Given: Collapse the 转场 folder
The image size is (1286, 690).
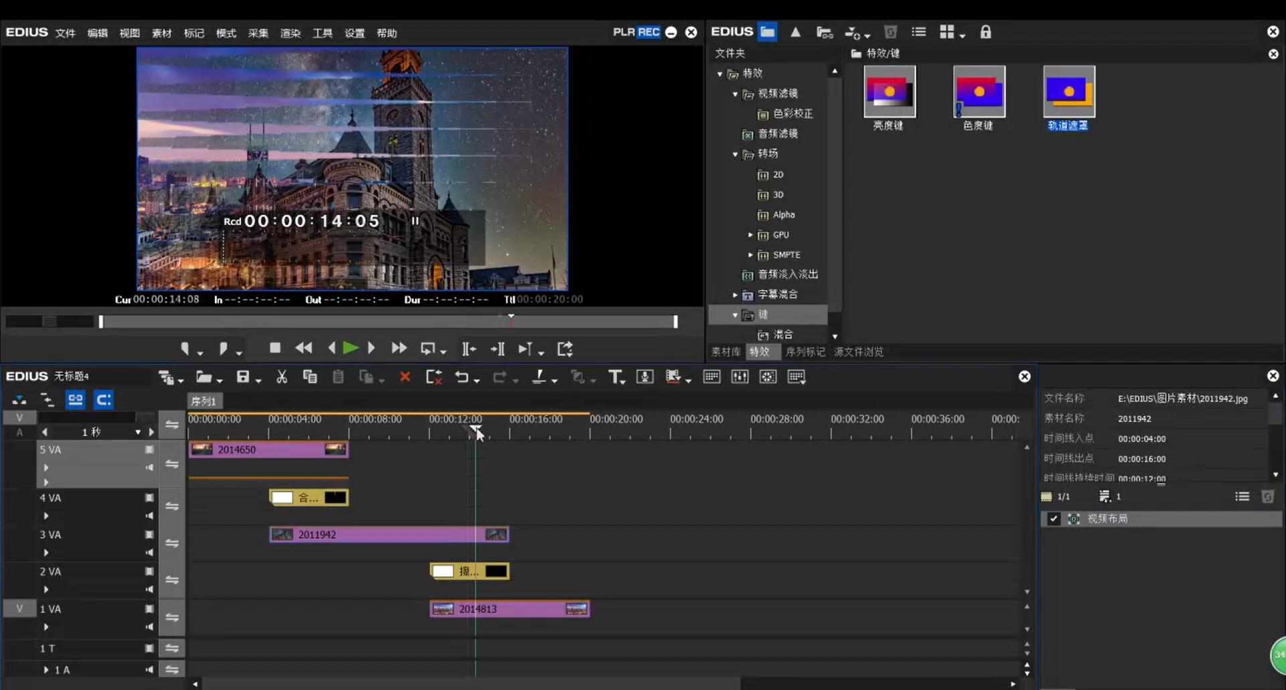Looking at the screenshot, I should tap(735, 154).
